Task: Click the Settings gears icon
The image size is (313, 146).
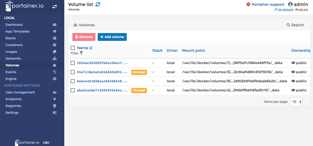Action: coord(54,113)
